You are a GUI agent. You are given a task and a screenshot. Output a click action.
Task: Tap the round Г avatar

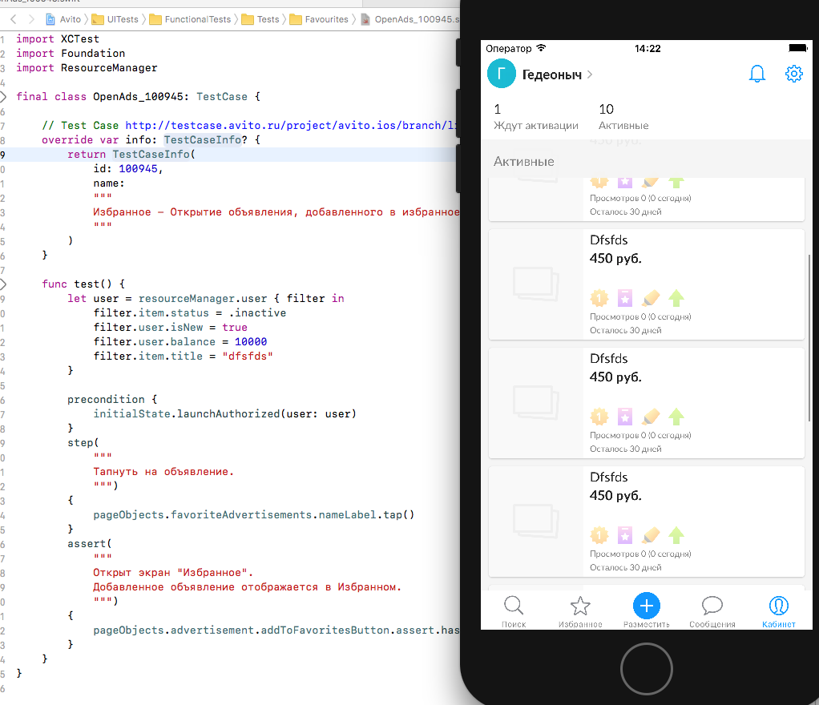pos(502,75)
